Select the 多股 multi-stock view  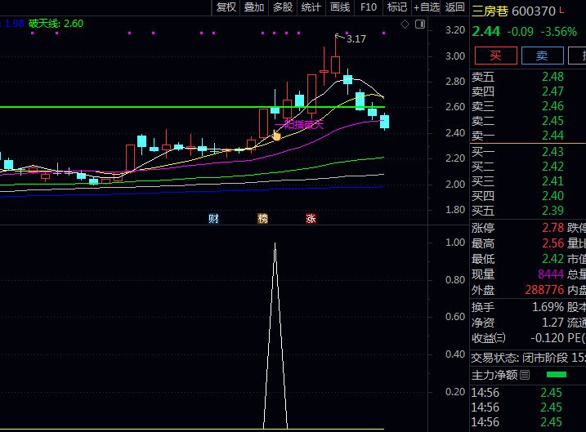tap(282, 7)
